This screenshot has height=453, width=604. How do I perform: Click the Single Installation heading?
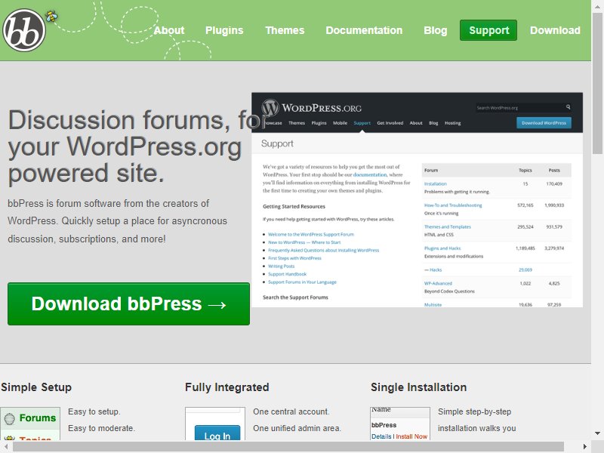click(419, 387)
